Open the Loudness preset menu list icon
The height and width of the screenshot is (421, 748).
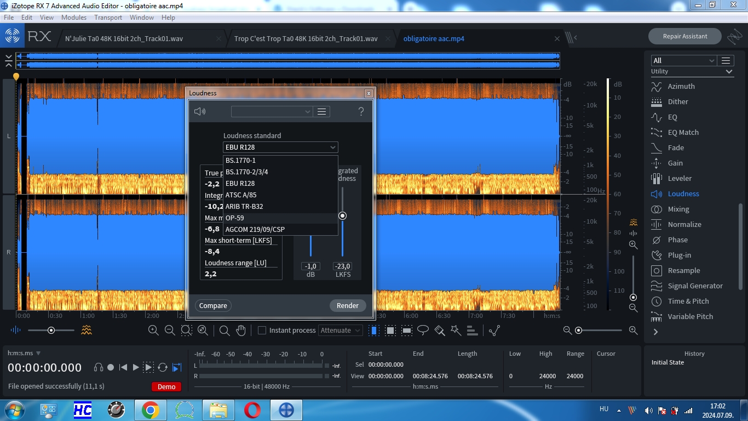(322, 112)
